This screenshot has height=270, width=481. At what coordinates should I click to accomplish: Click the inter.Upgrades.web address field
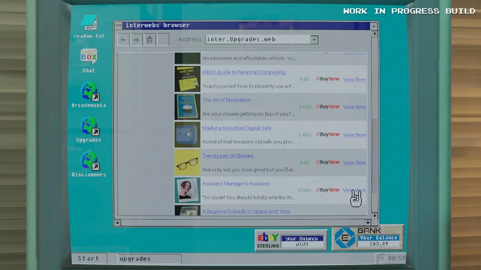258,40
